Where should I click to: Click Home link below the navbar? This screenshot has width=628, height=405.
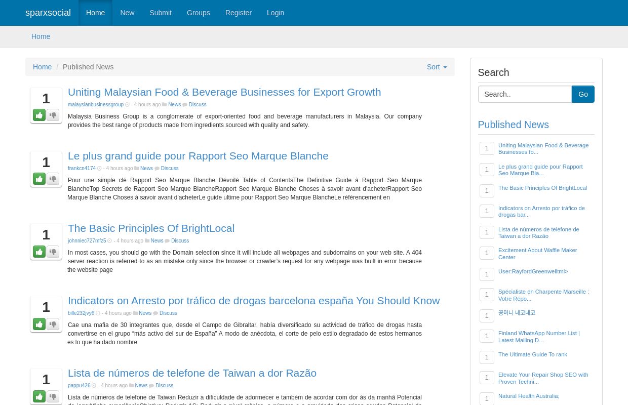click(41, 36)
